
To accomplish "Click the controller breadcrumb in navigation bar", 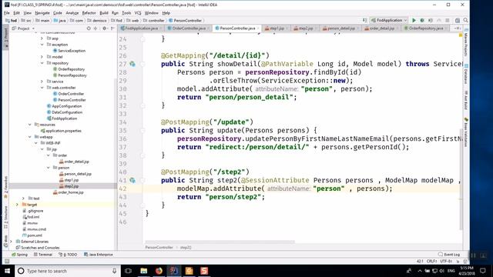I will [x=154, y=21].
